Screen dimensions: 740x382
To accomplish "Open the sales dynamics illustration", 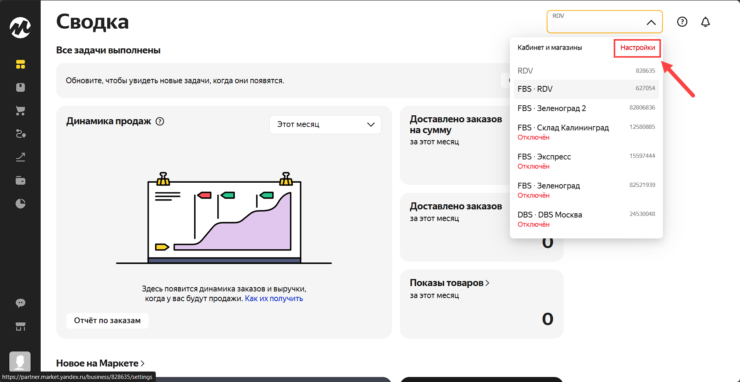I will [224, 218].
